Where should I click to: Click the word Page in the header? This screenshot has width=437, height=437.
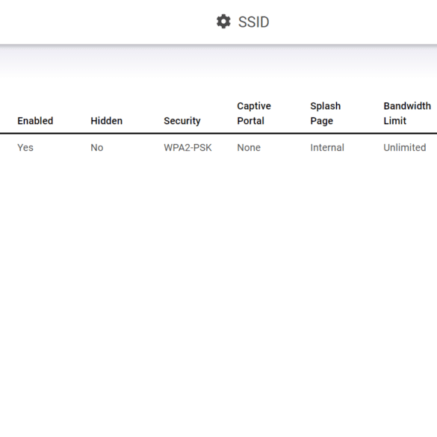[x=322, y=121]
